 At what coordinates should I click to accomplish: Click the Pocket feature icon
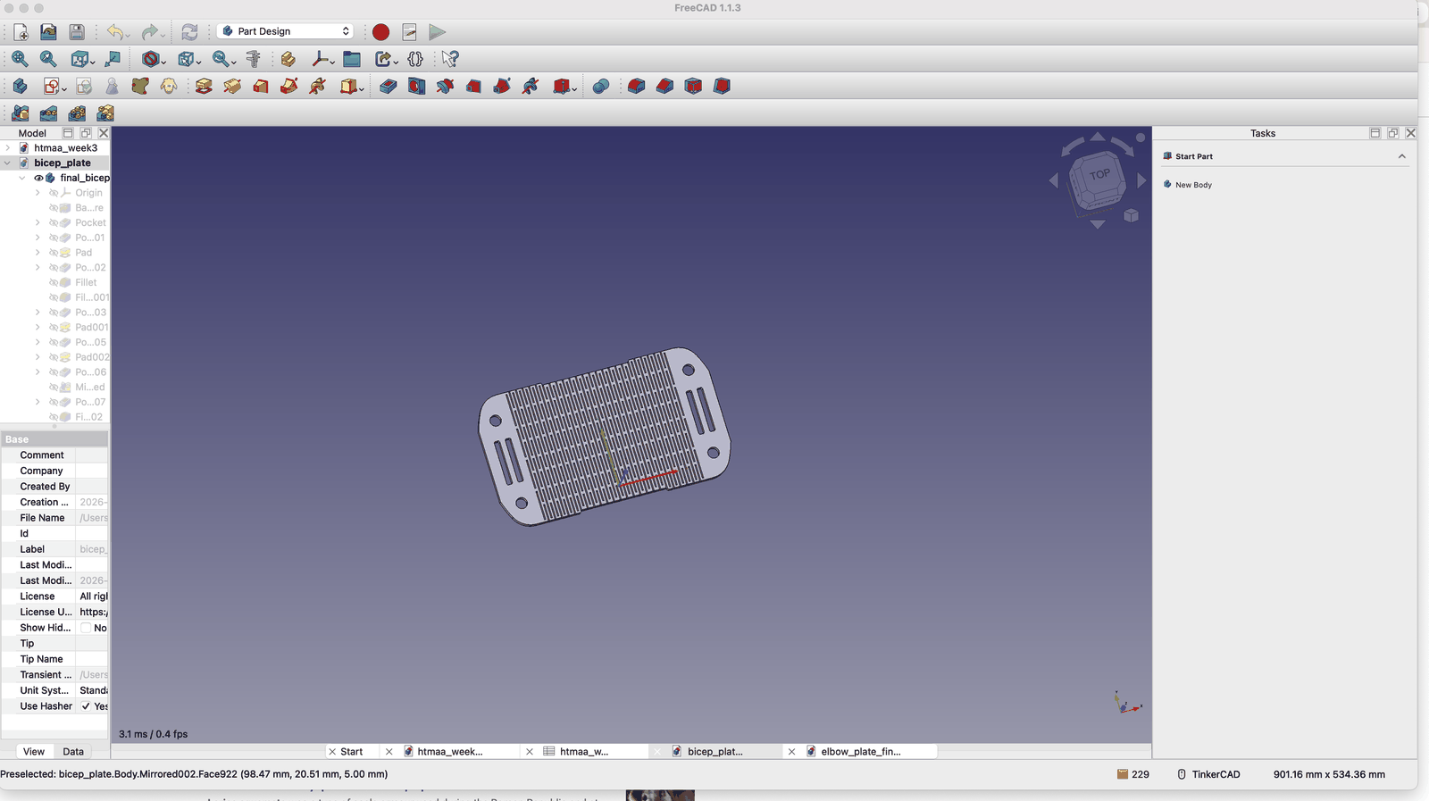click(x=388, y=87)
